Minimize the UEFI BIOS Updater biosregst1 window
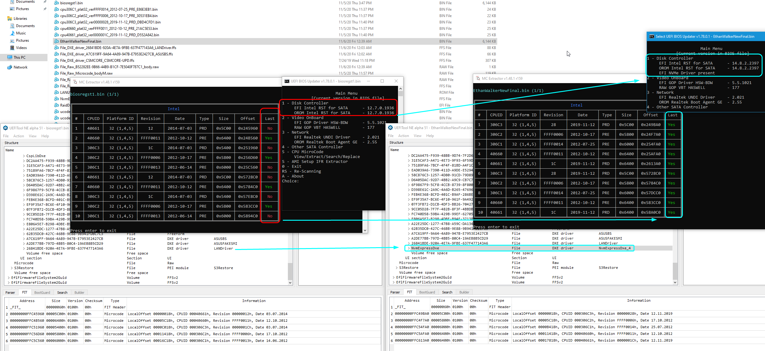Viewport: 765px width, 351px height. (x=369, y=81)
